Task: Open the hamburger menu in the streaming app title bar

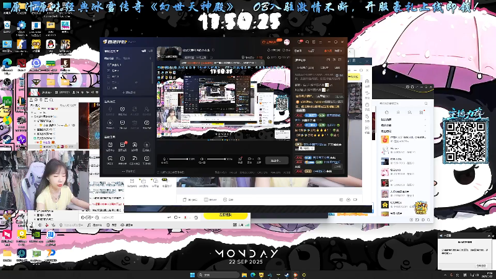Action: (321, 42)
